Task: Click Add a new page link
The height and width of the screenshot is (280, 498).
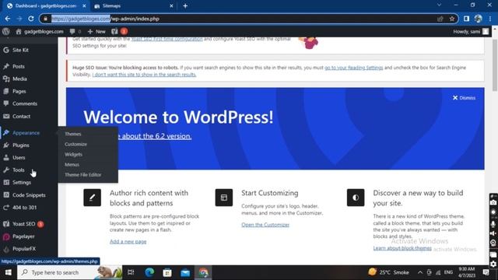Action: click(x=128, y=242)
